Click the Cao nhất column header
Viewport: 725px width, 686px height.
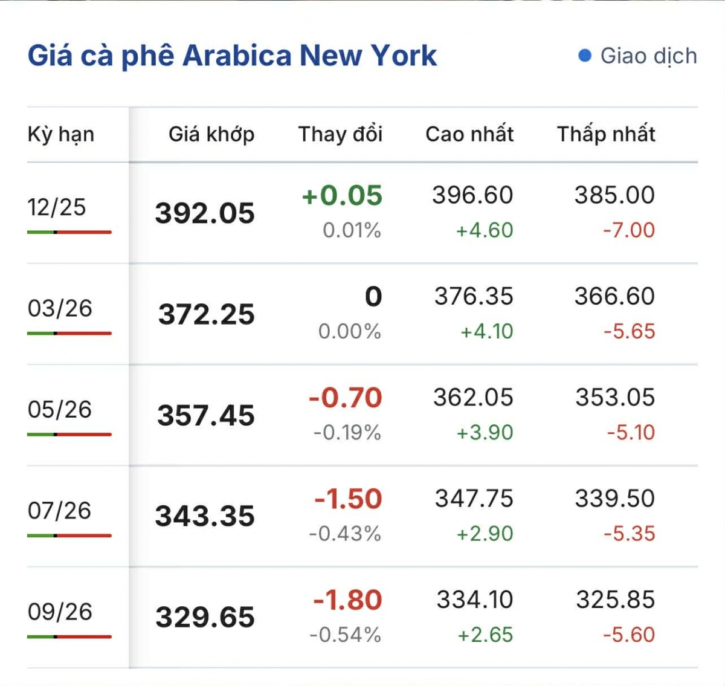[469, 134]
